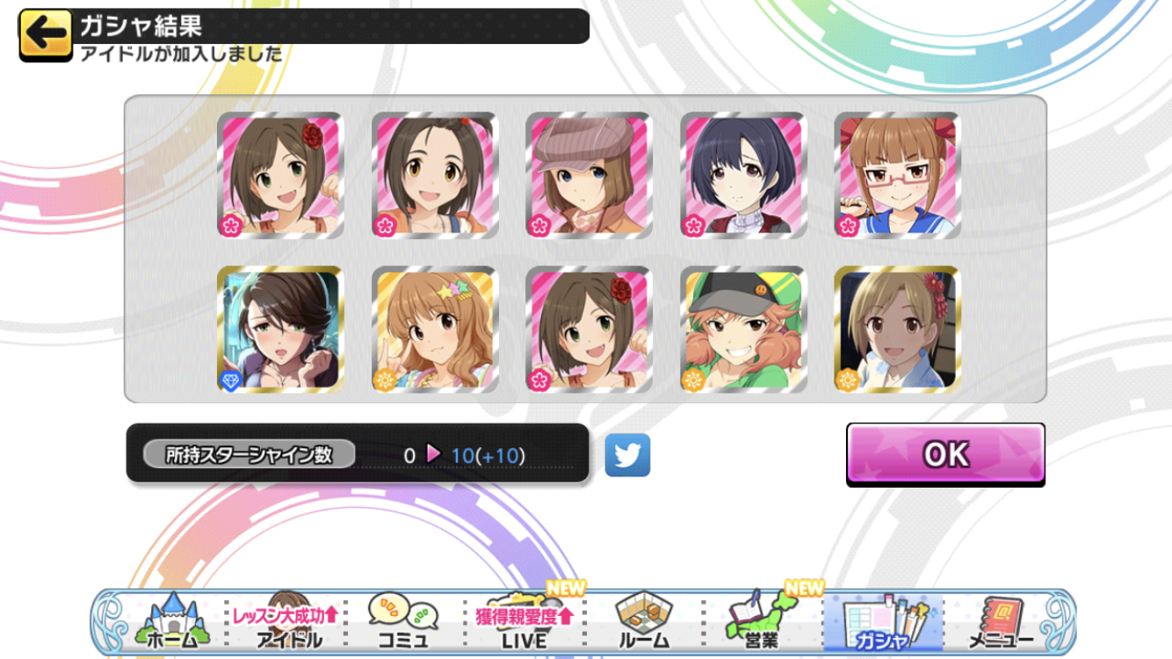Select dark-haired idol card in top row
The width and height of the screenshot is (1172, 659).
pyautogui.click(x=743, y=176)
